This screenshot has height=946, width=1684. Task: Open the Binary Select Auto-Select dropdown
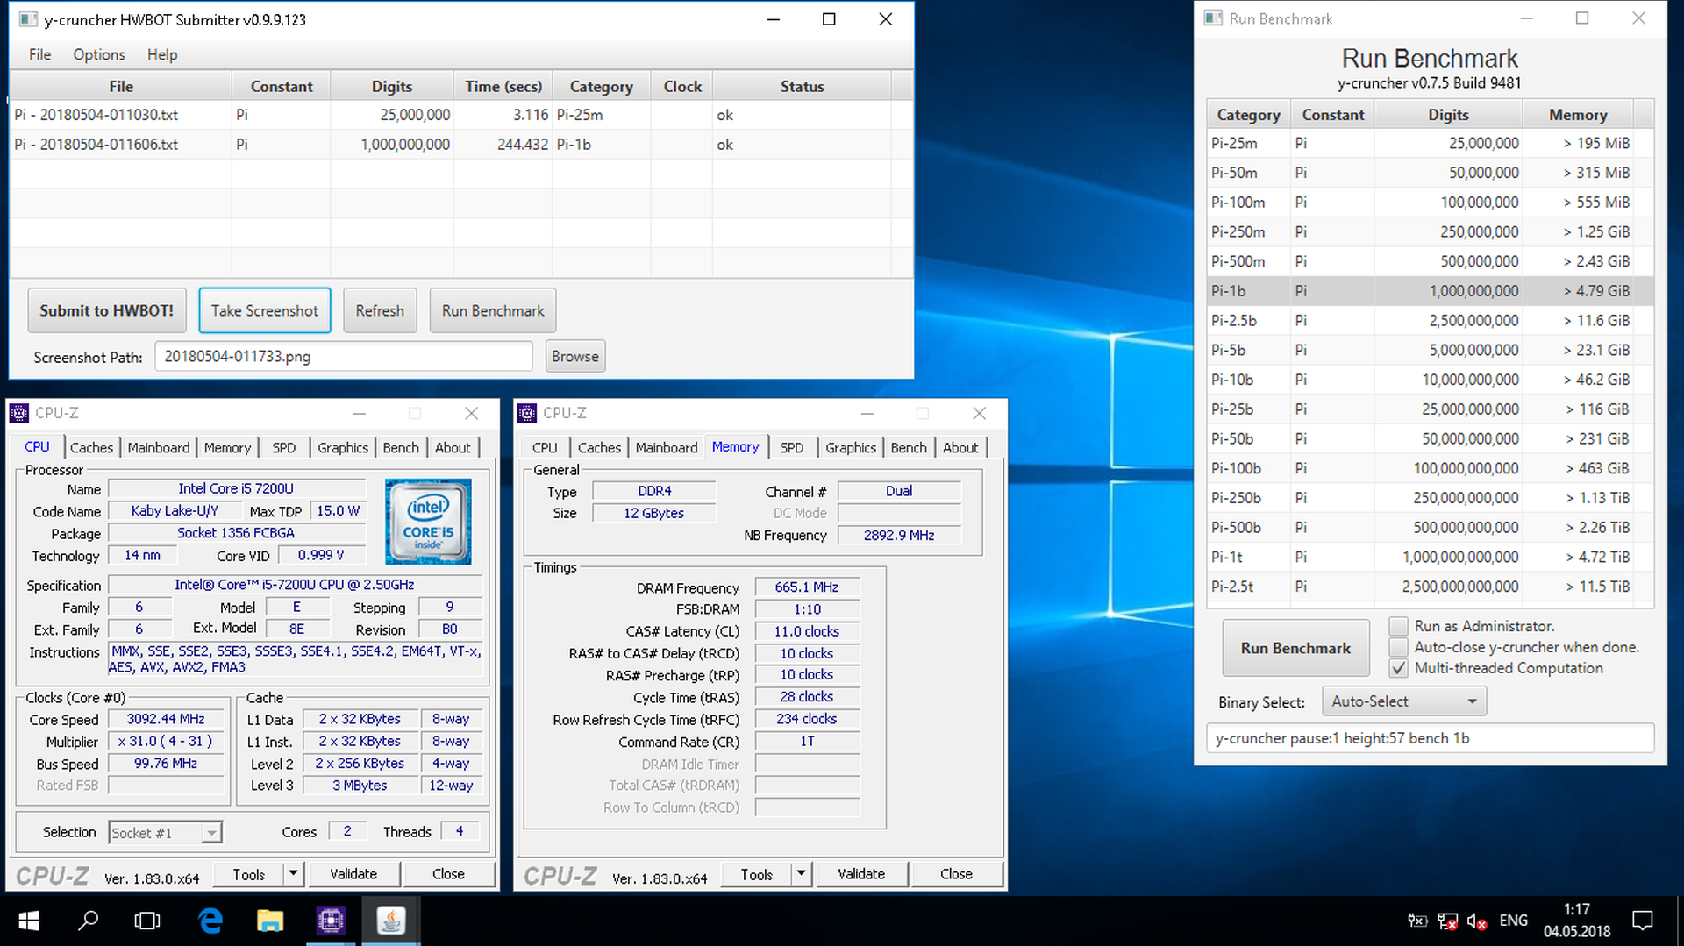(1404, 701)
